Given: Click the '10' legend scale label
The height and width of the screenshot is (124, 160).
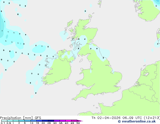Looking at the screenshot, I should click(32, 123).
